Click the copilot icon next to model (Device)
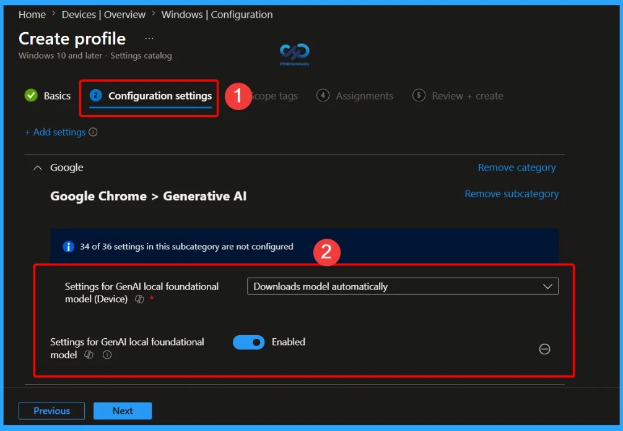The width and height of the screenshot is (623, 431). click(x=139, y=299)
